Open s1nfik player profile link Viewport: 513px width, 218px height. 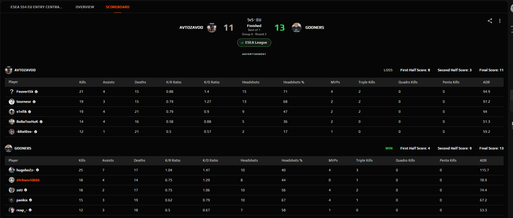point(21,112)
